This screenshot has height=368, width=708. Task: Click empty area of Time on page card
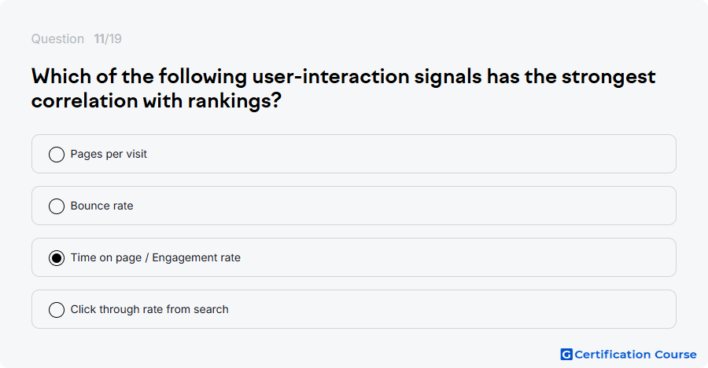(x=452, y=257)
